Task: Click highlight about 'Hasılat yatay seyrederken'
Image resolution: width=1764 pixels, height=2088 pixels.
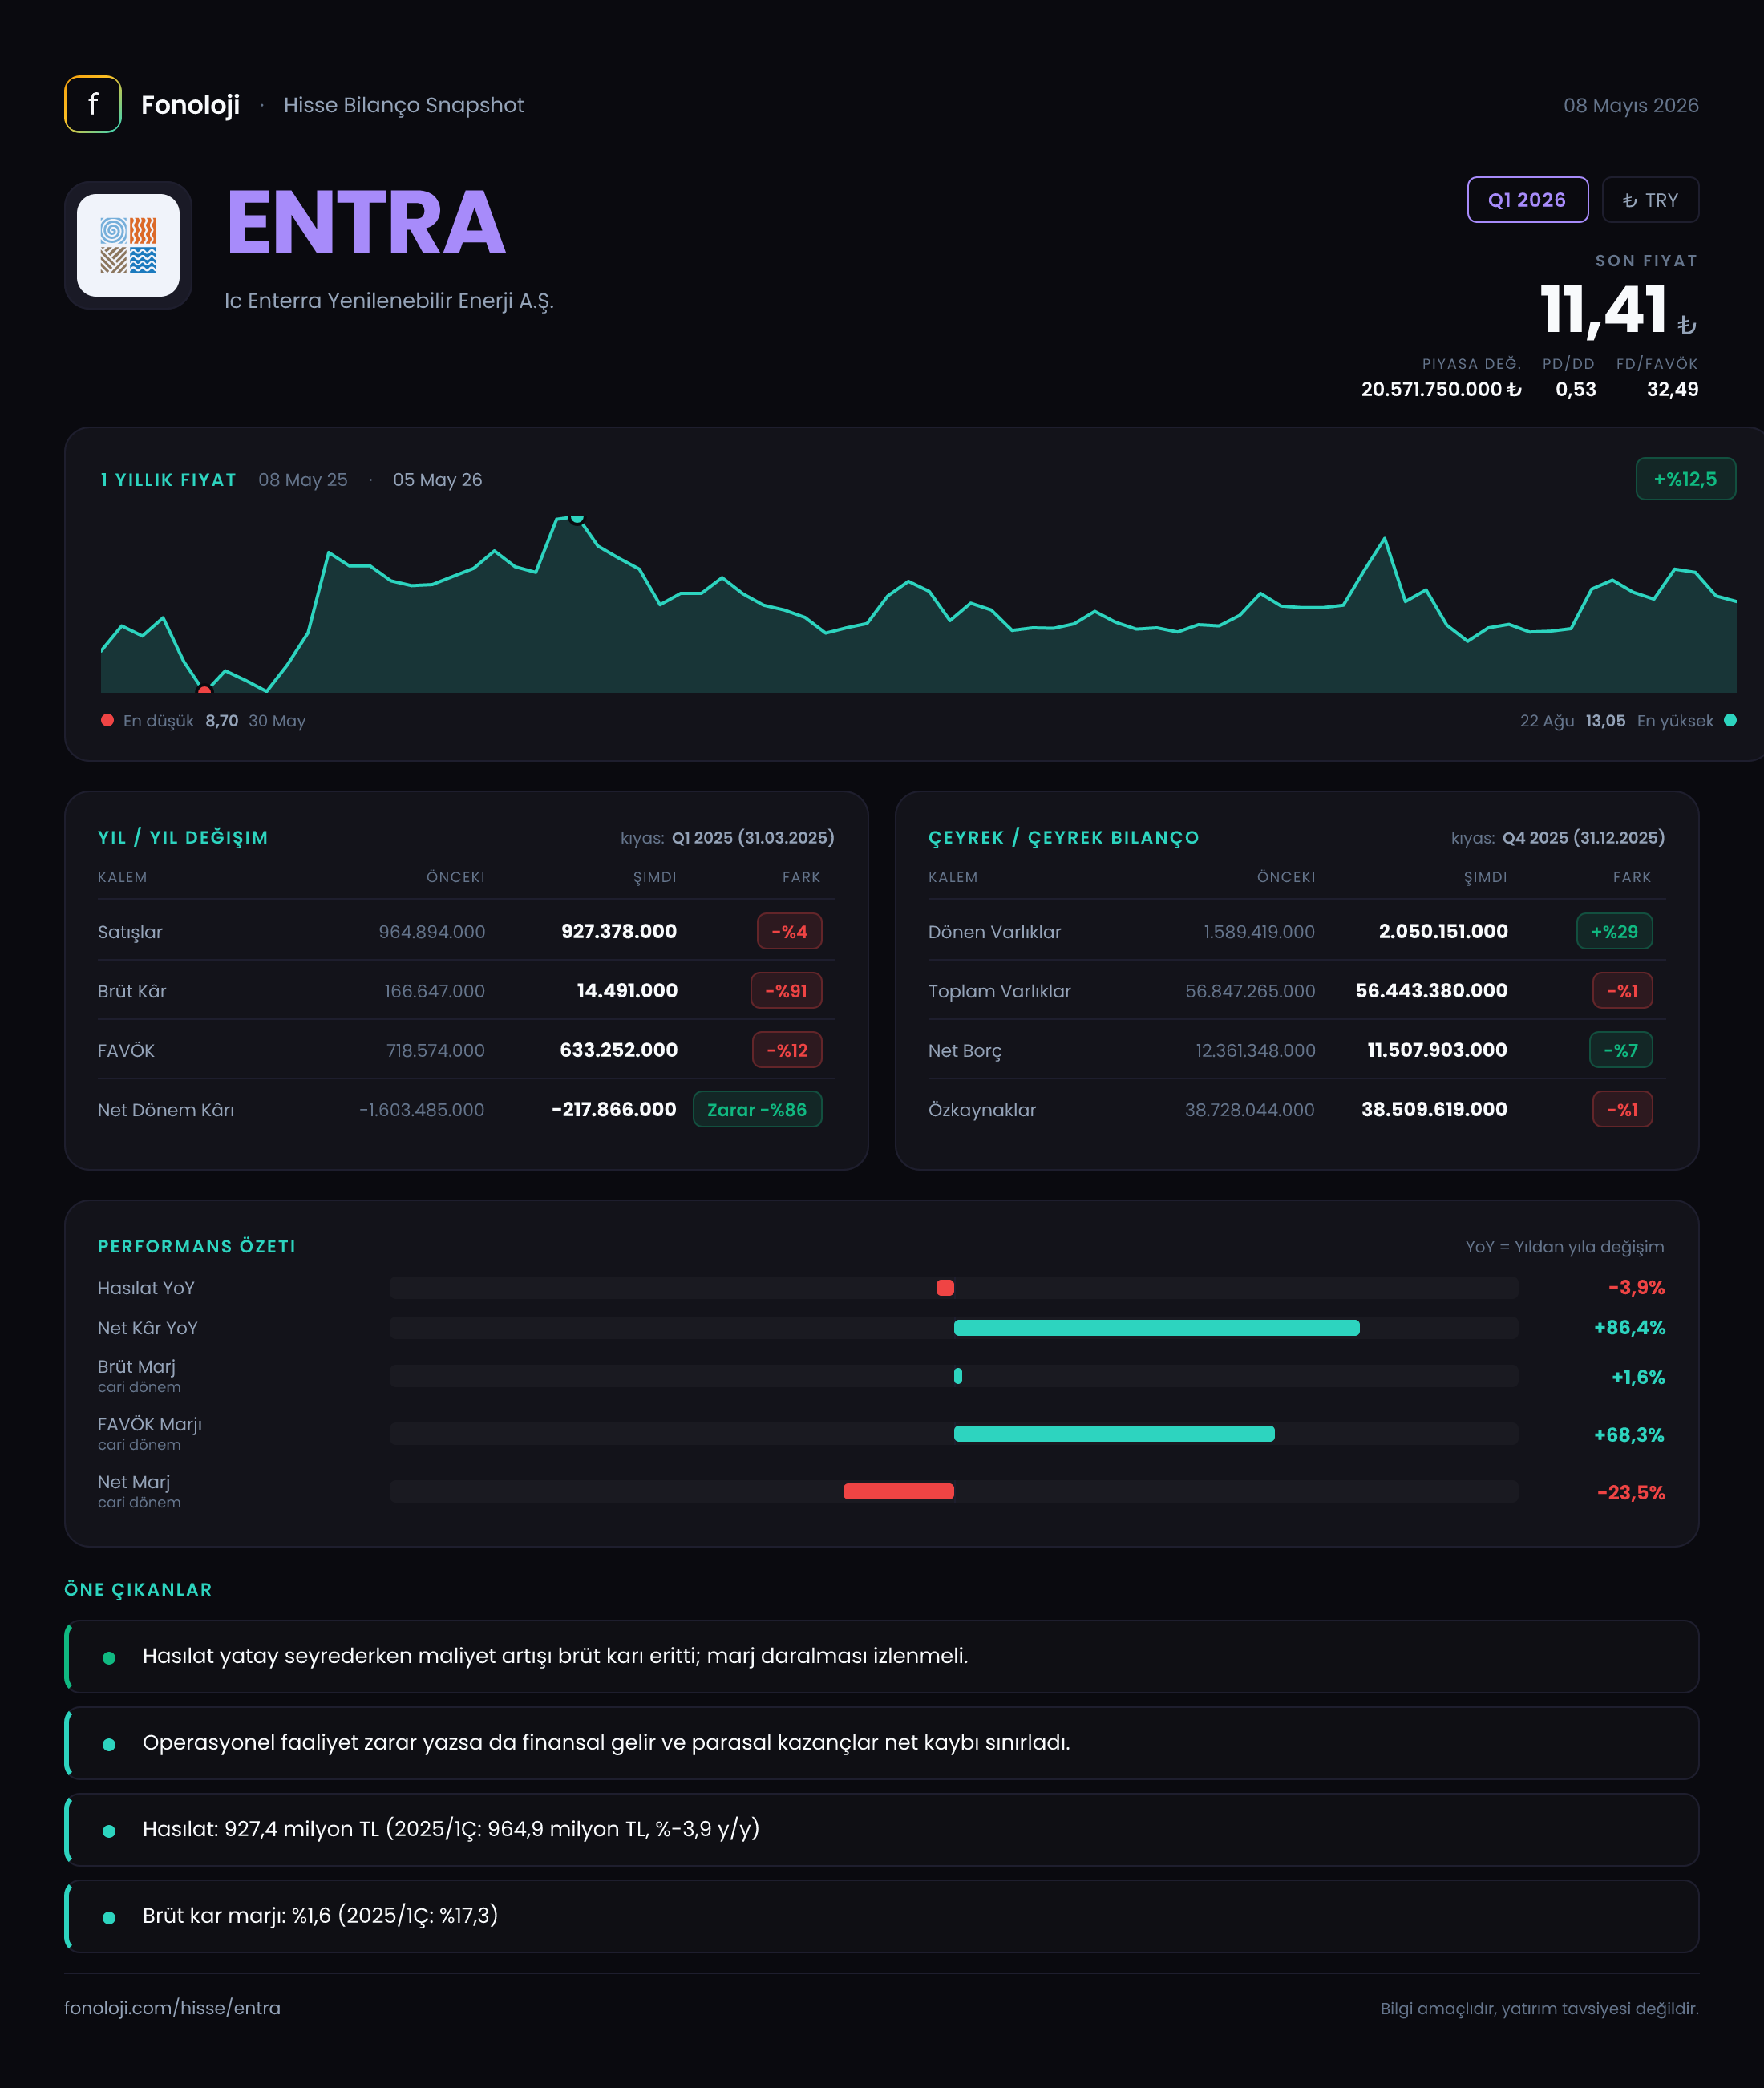Action: click(882, 1656)
